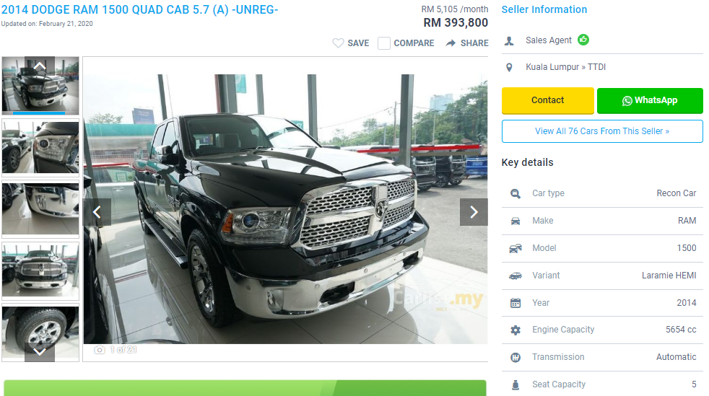
Task: Expand more thumbnails with the down chevron
Action: [x=40, y=351]
